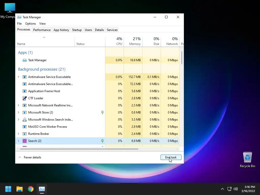Expand the Microsoft Network Realtime Inspection row
The height and width of the screenshot is (195, 260).
click(18, 105)
